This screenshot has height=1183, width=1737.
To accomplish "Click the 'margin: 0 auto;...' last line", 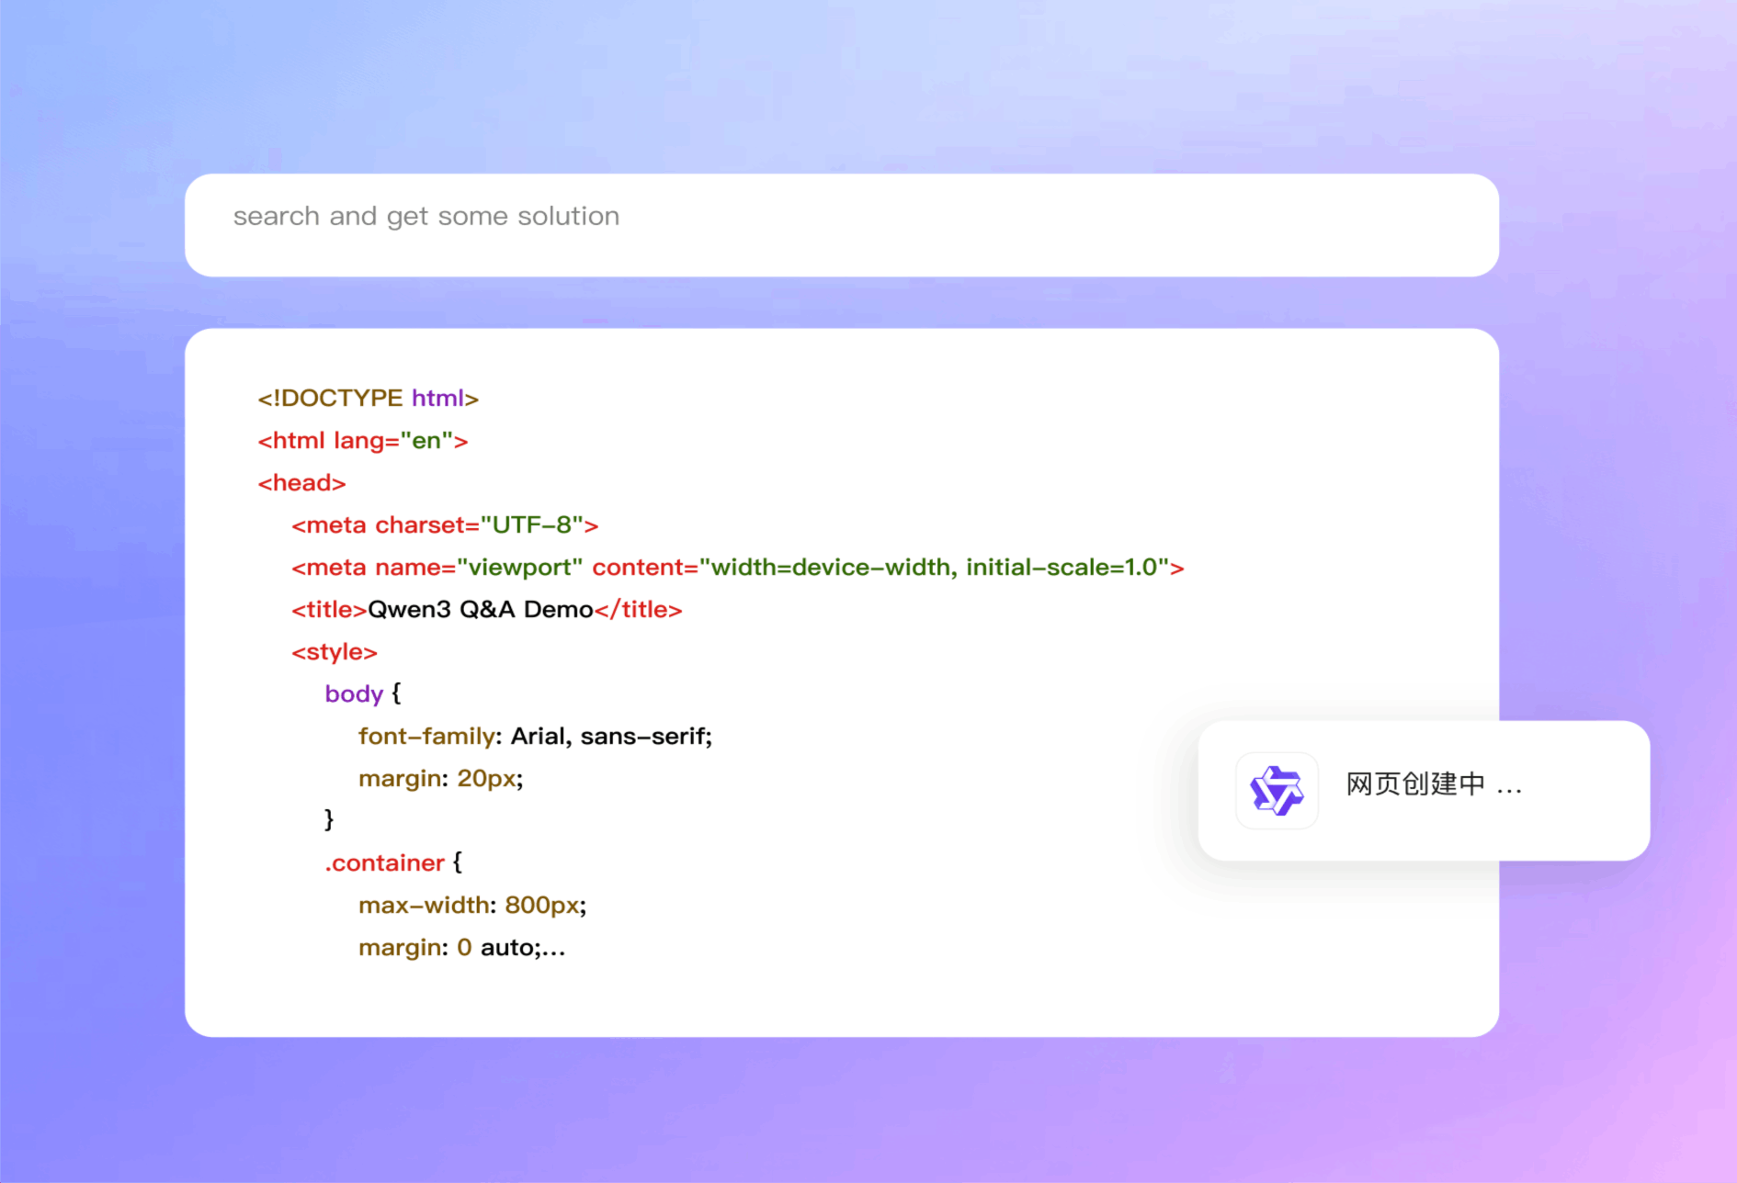I will (x=461, y=948).
